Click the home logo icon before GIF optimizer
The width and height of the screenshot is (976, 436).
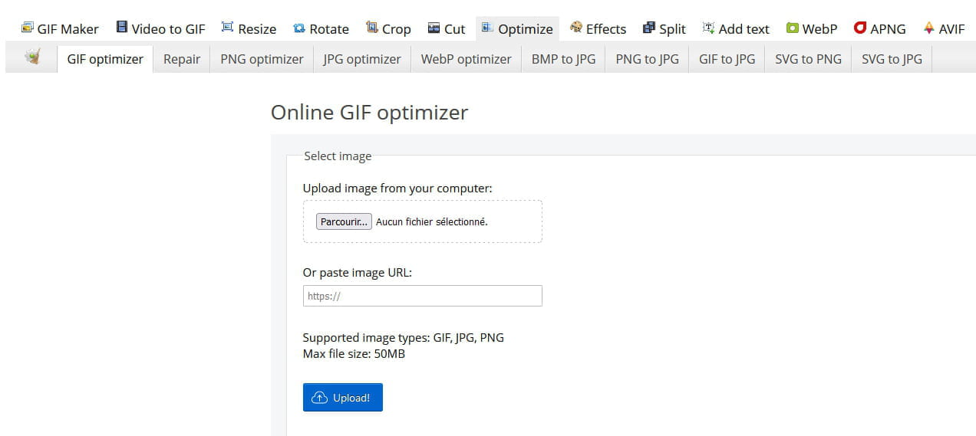(31, 57)
